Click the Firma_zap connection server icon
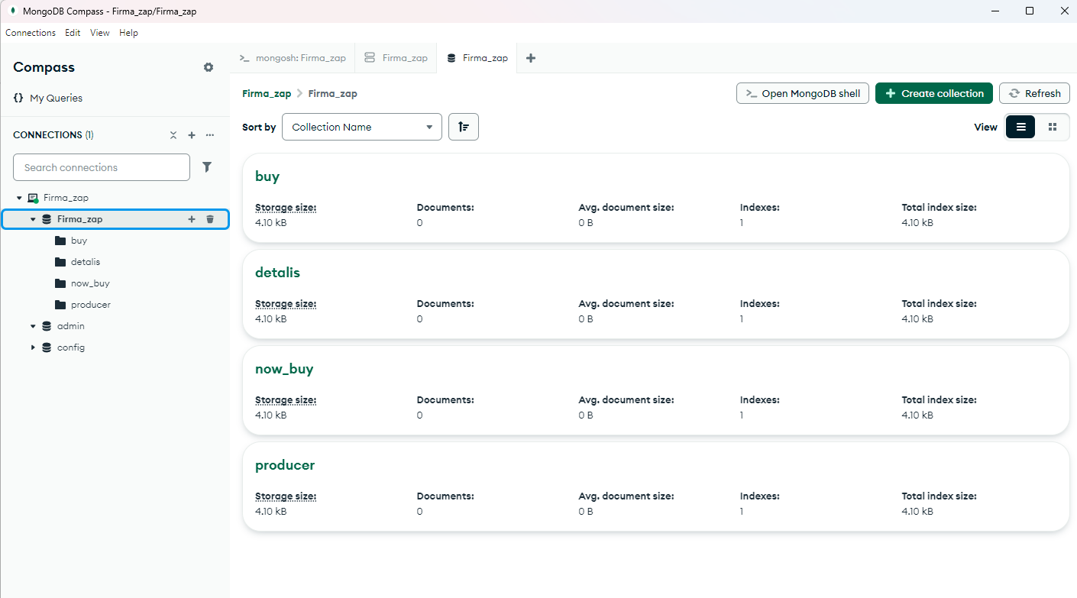This screenshot has width=1077, height=598. click(x=33, y=198)
